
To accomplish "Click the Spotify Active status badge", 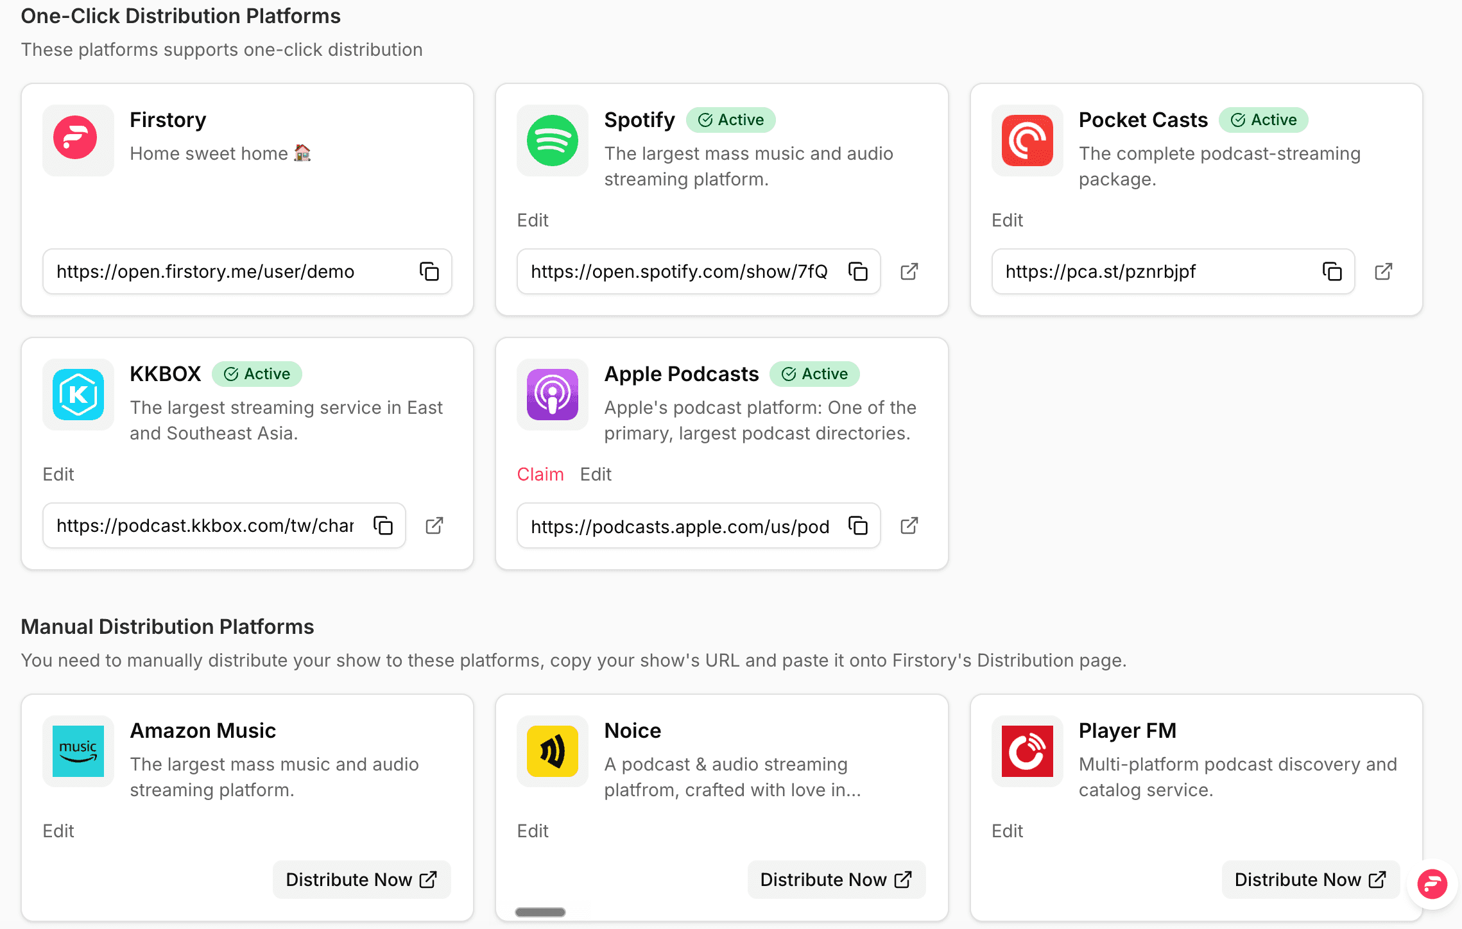I will coord(731,120).
